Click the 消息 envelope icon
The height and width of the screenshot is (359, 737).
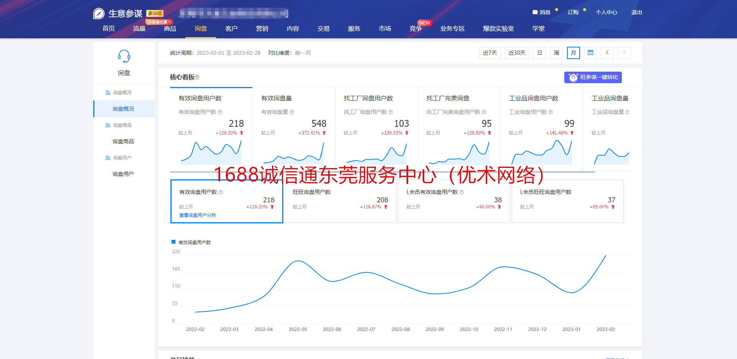pos(535,12)
